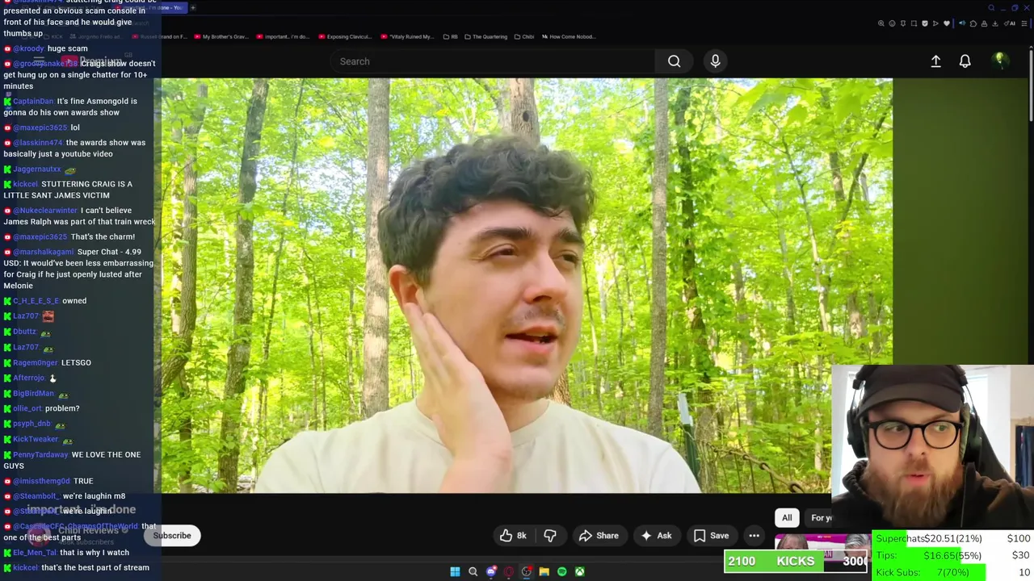Open YouTube upload/create button
The width and height of the screenshot is (1034, 581).
point(935,61)
